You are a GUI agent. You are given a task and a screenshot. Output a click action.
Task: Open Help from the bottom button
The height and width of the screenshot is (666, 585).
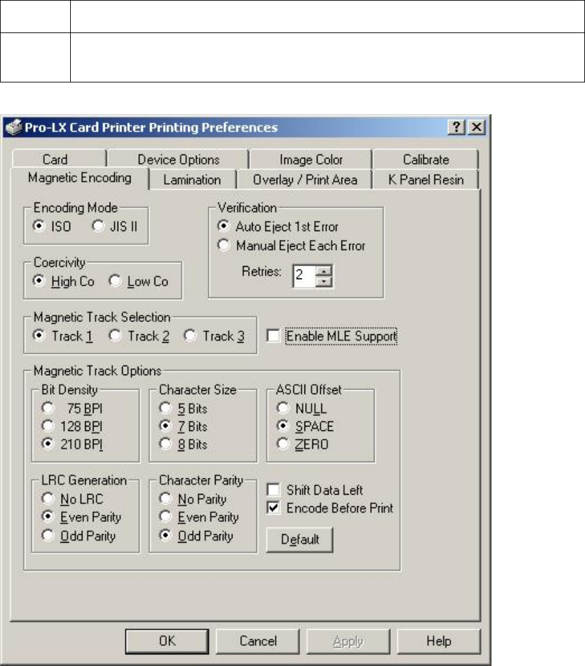(x=438, y=641)
